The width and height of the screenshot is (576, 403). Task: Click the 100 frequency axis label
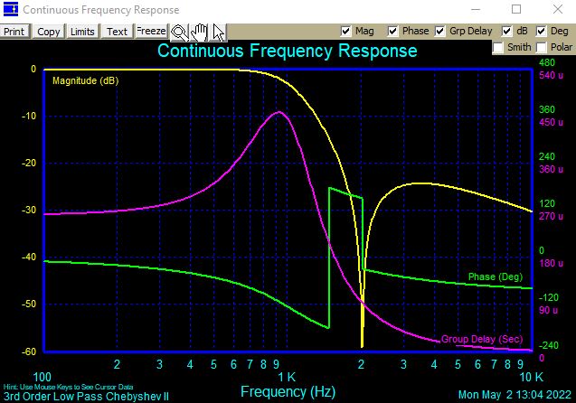coord(42,378)
